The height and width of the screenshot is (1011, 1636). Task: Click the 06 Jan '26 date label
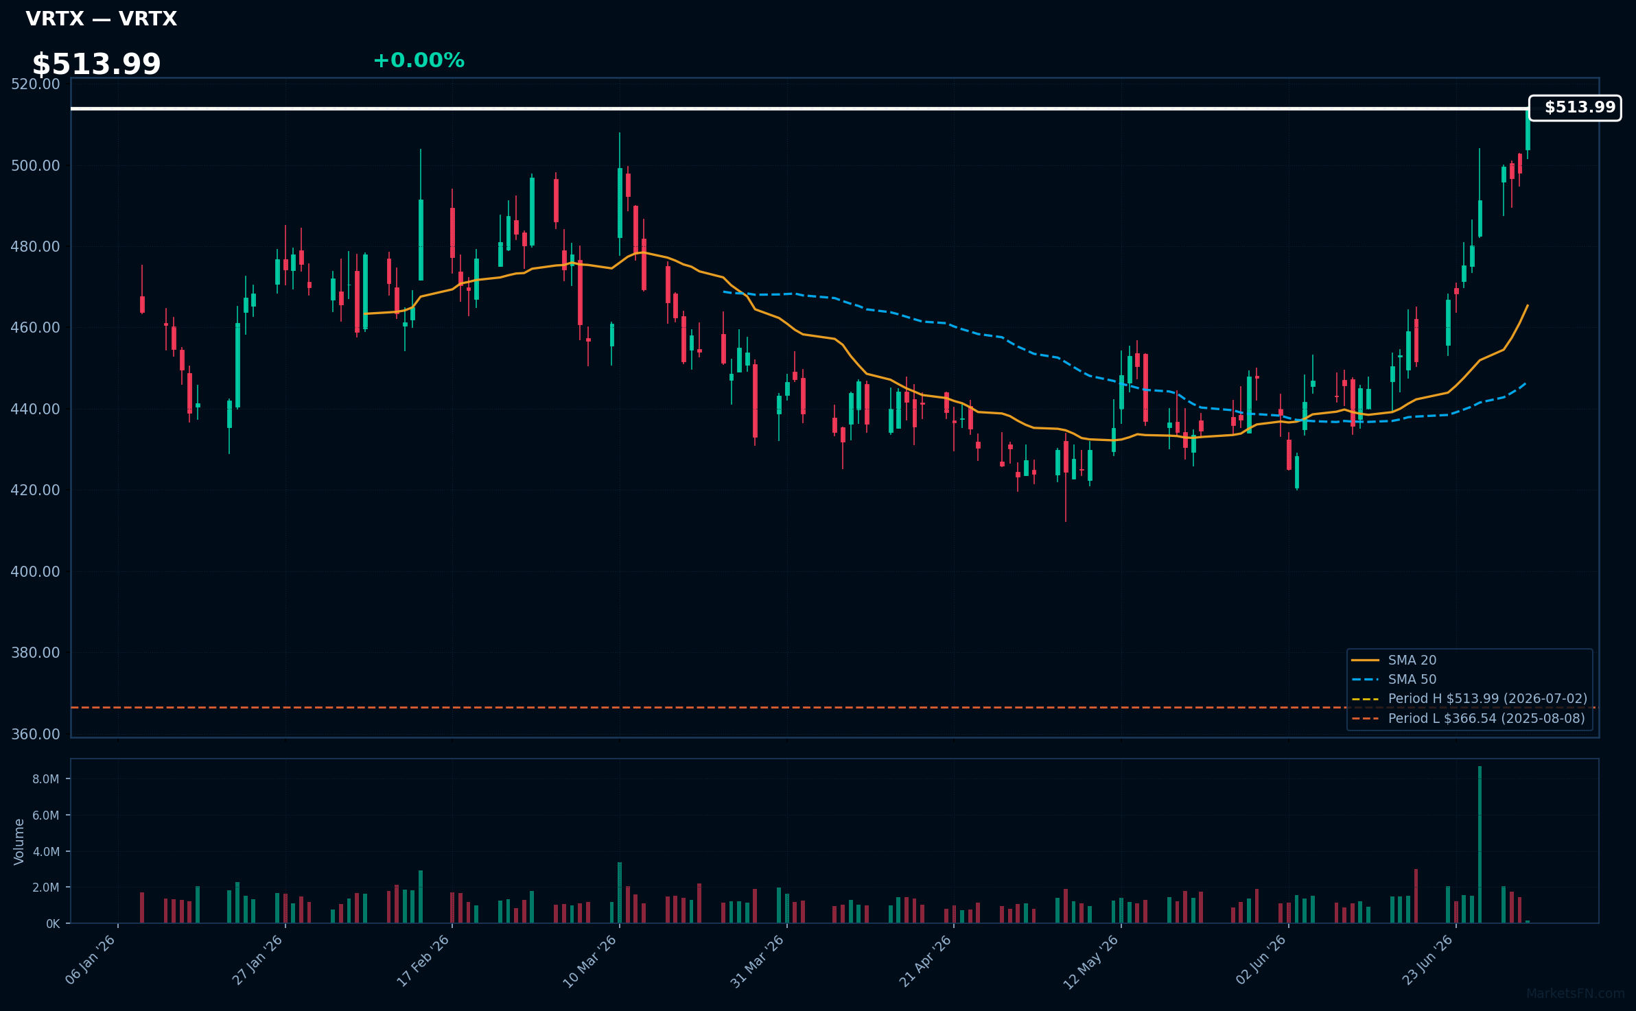(90, 960)
